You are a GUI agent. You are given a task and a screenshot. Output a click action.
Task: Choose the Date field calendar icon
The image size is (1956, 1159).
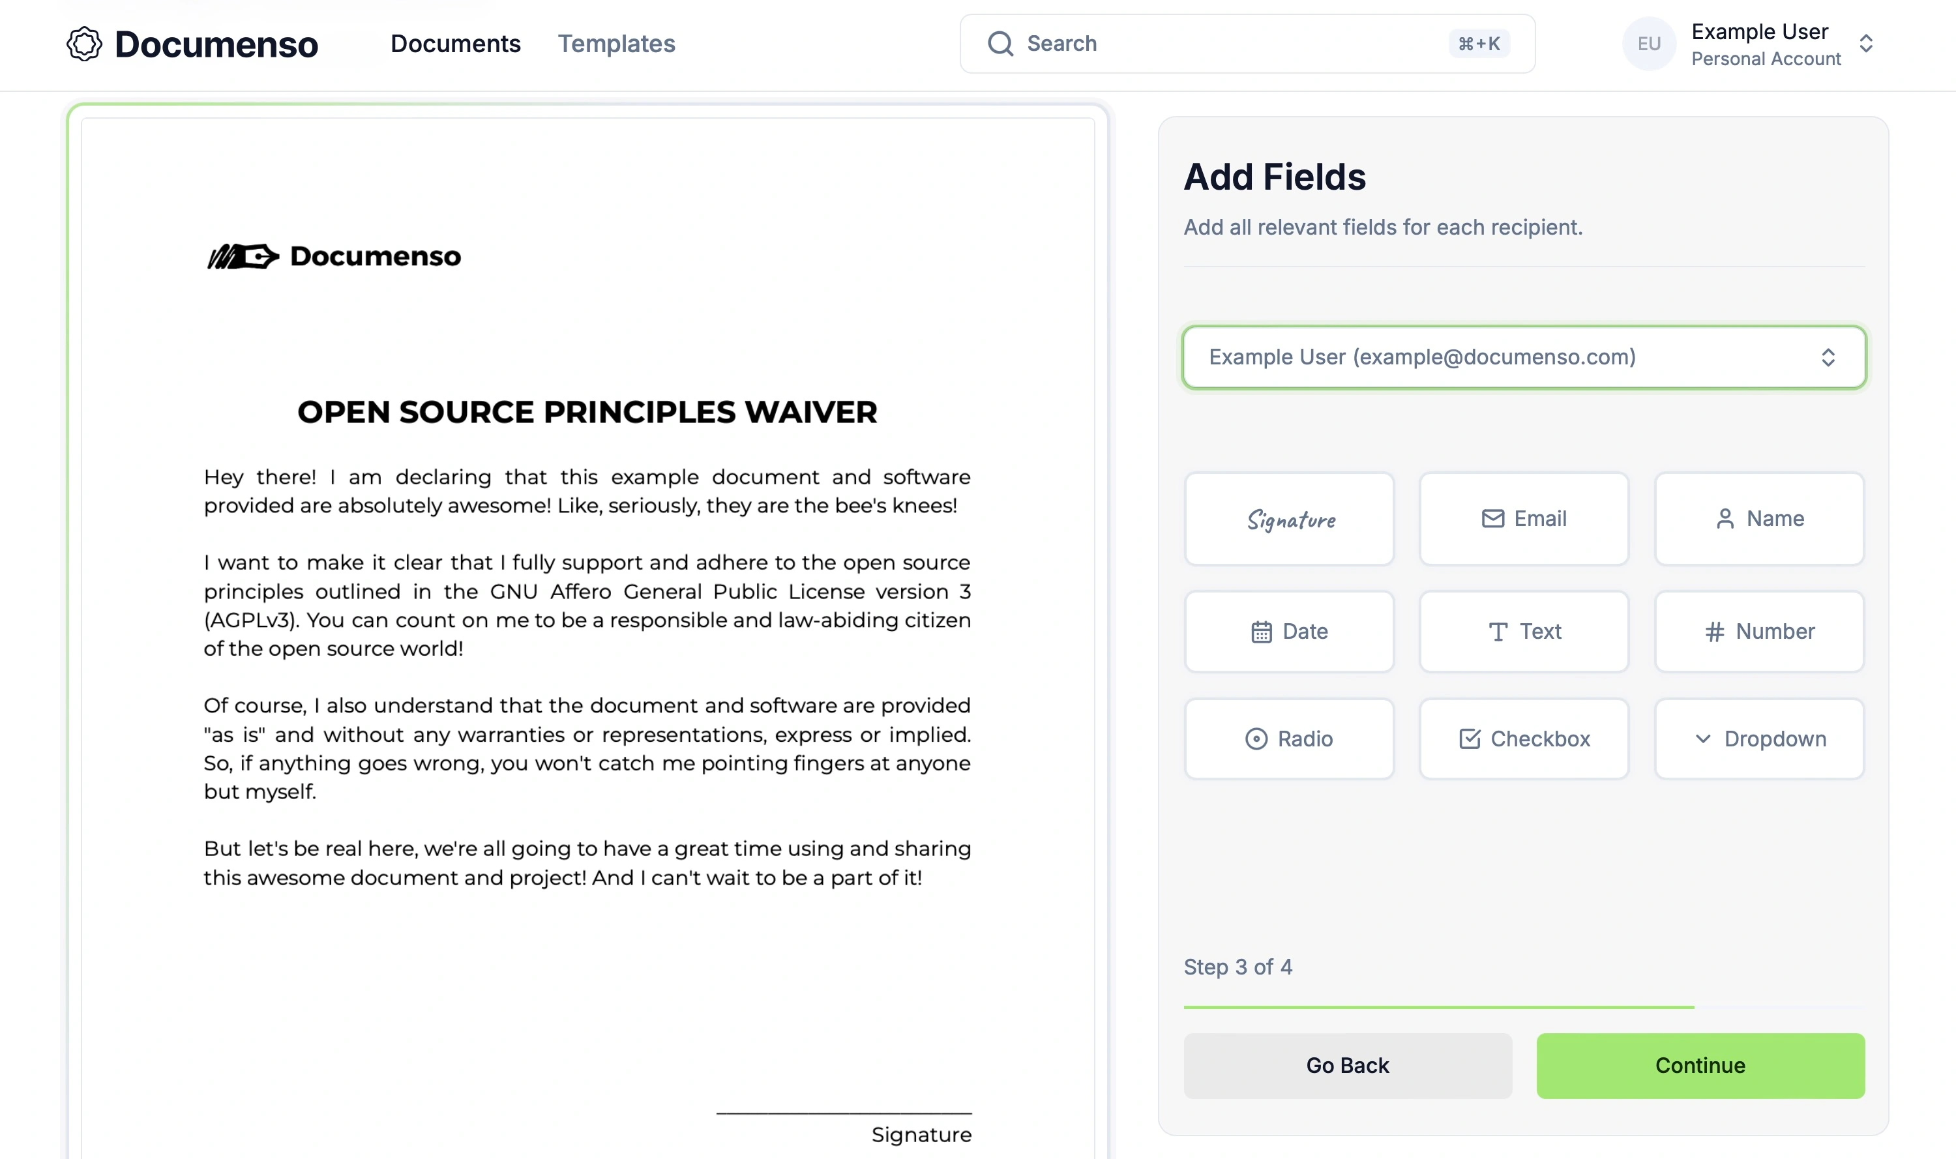(x=1262, y=632)
